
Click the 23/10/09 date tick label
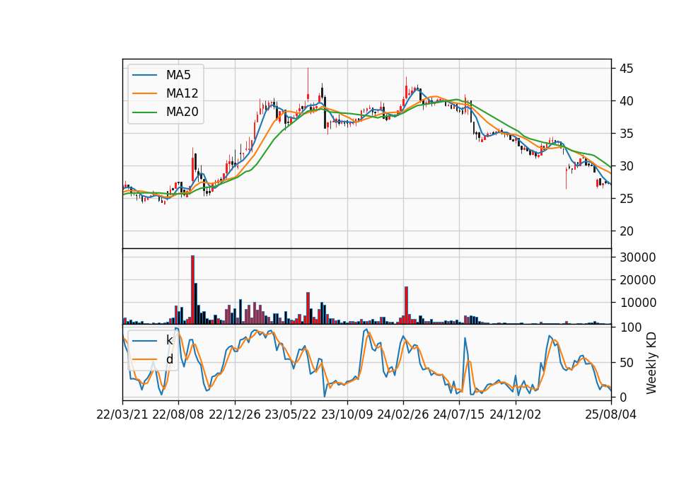(347, 414)
